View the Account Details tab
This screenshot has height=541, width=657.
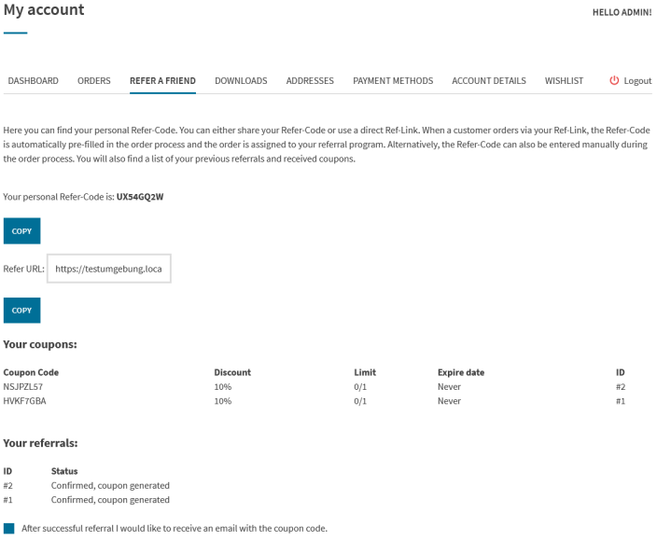(x=489, y=81)
